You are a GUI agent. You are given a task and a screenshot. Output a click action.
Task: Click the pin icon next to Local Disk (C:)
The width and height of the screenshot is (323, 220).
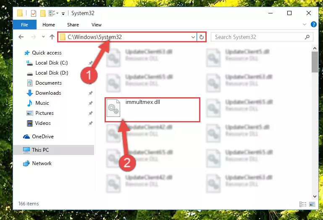(90, 63)
